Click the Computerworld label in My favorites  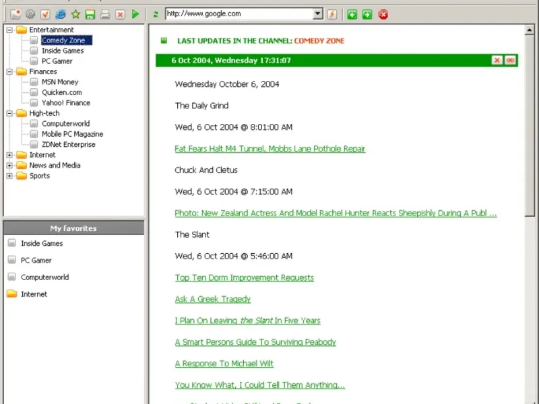[x=44, y=277]
